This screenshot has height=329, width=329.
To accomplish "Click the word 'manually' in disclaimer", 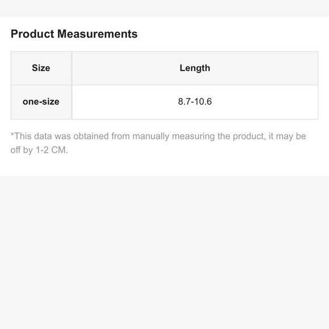I will 151,137.
